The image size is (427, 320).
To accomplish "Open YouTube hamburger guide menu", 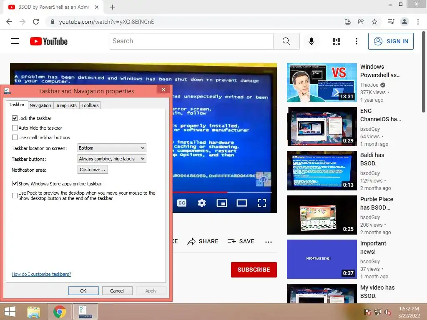I will coord(15,41).
